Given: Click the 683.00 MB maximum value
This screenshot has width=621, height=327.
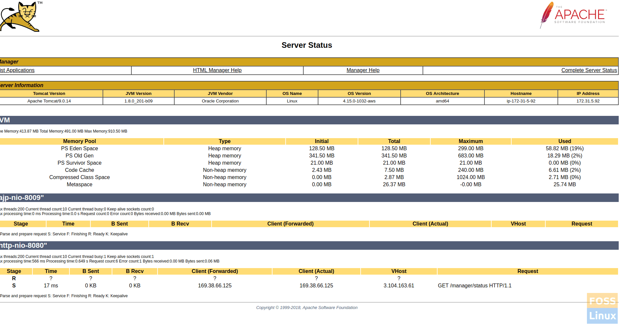Looking at the screenshot, I should pyautogui.click(x=471, y=156).
